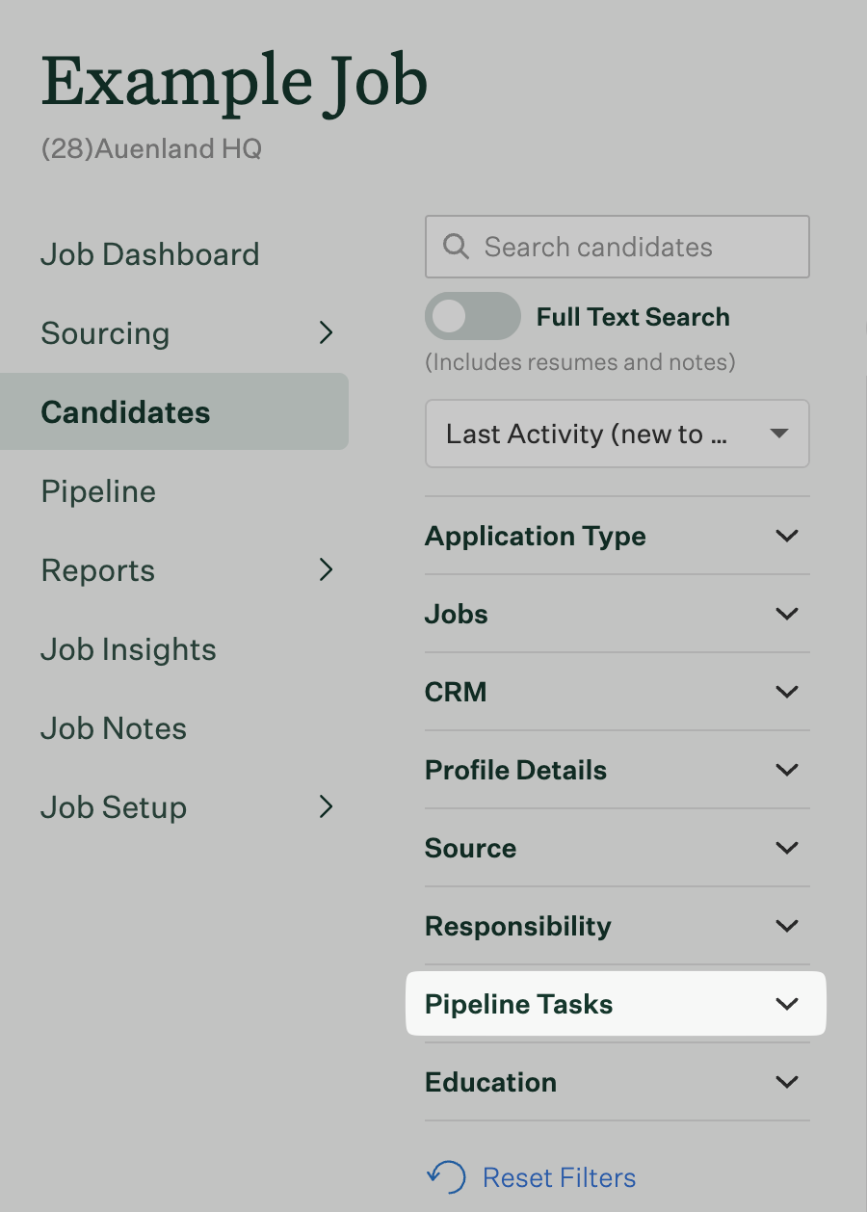
Task: Click the Reset Filters circular arrow icon
Action: click(x=446, y=1177)
